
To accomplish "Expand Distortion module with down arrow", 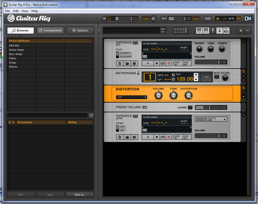I will [x=243, y=96].
